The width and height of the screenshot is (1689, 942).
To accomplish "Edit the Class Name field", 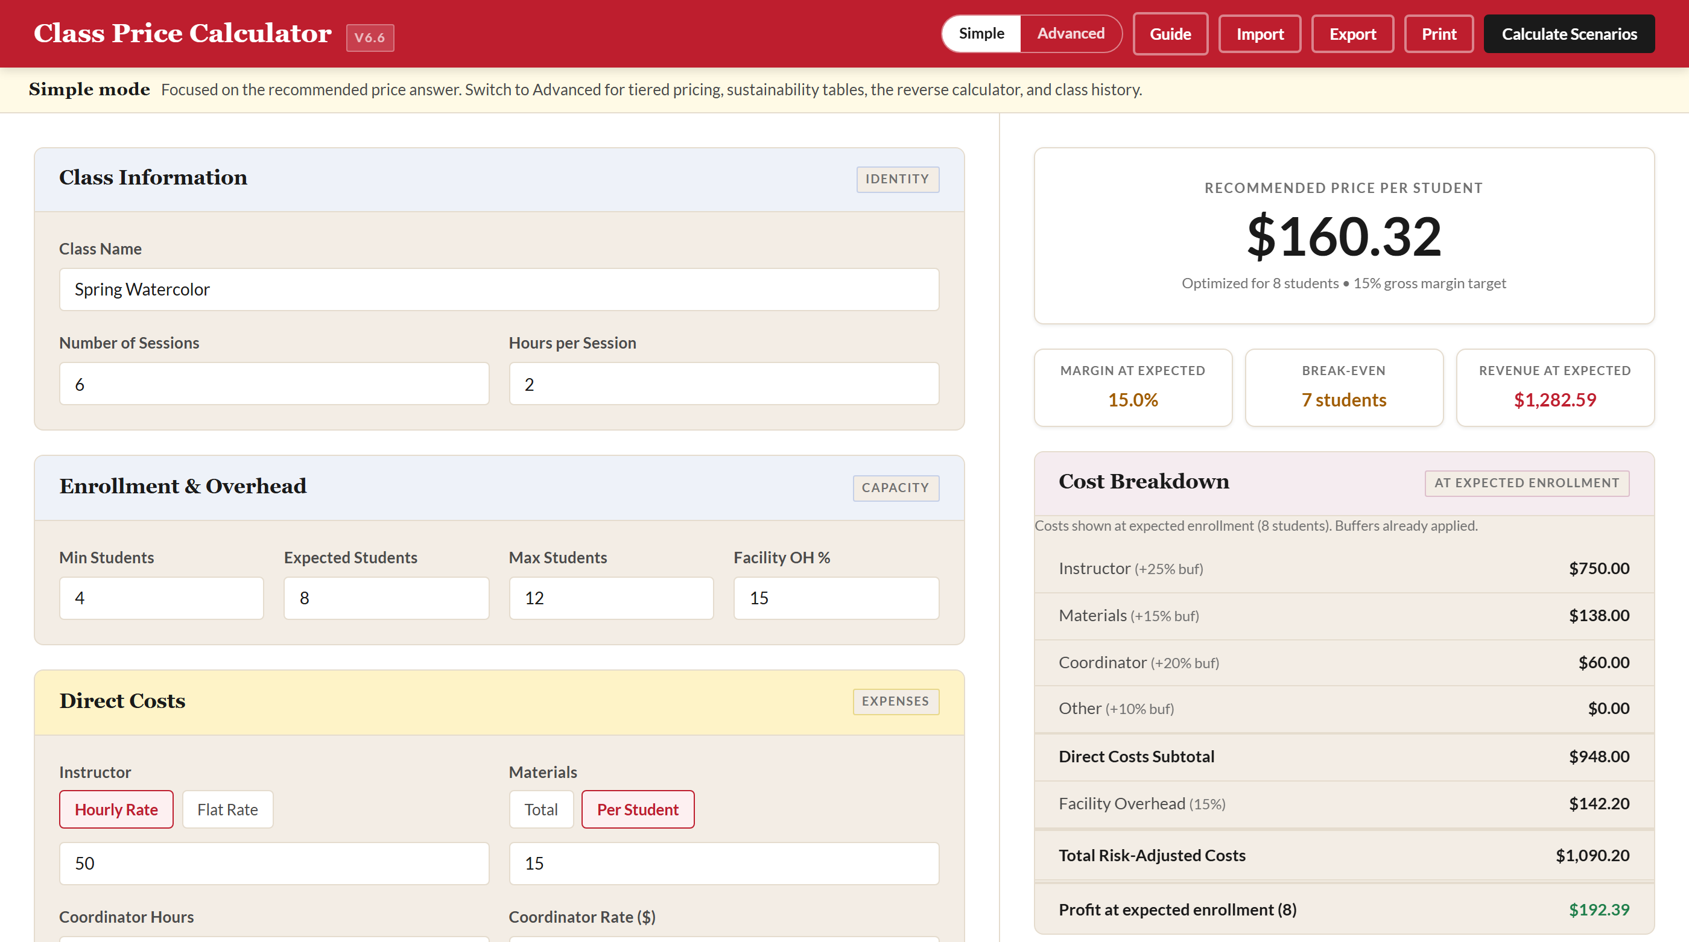I will [499, 289].
